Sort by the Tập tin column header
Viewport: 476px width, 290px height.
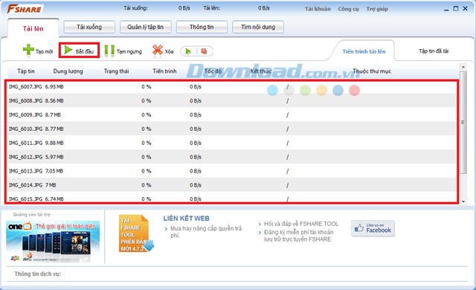26,71
